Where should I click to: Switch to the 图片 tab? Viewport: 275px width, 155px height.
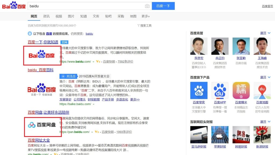[71, 16]
